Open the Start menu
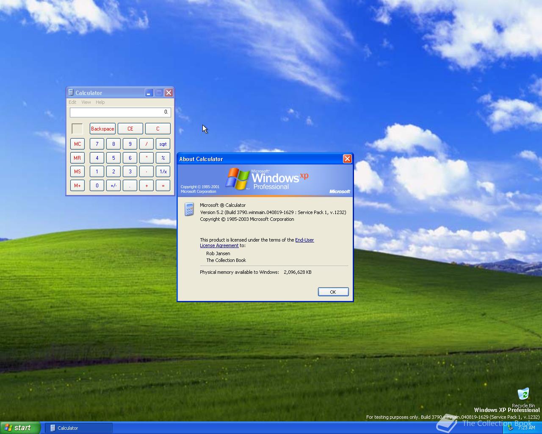542x434 pixels. (20, 428)
